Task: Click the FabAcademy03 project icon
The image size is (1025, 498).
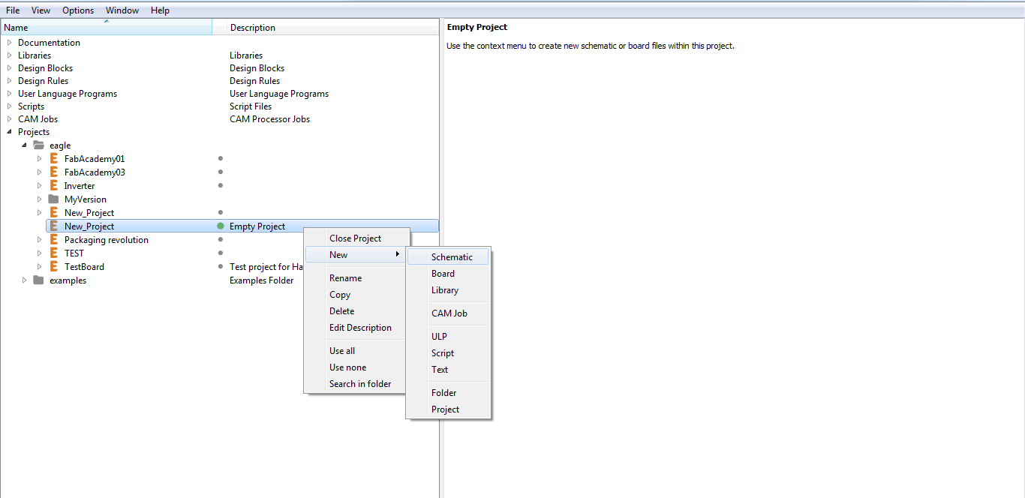Action: (53, 172)
